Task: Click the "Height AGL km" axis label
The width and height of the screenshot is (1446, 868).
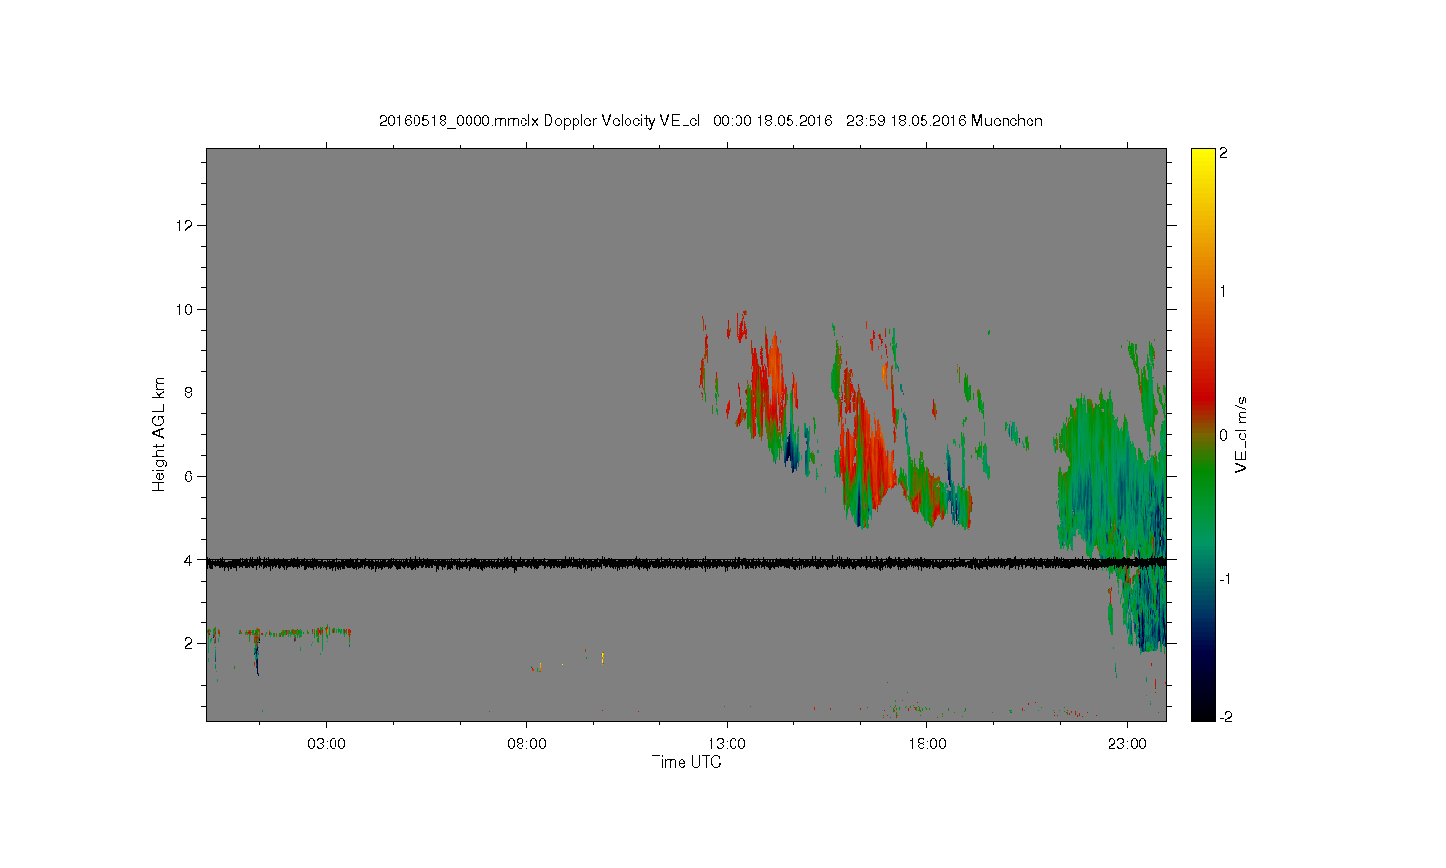Action: click(159, 434)
